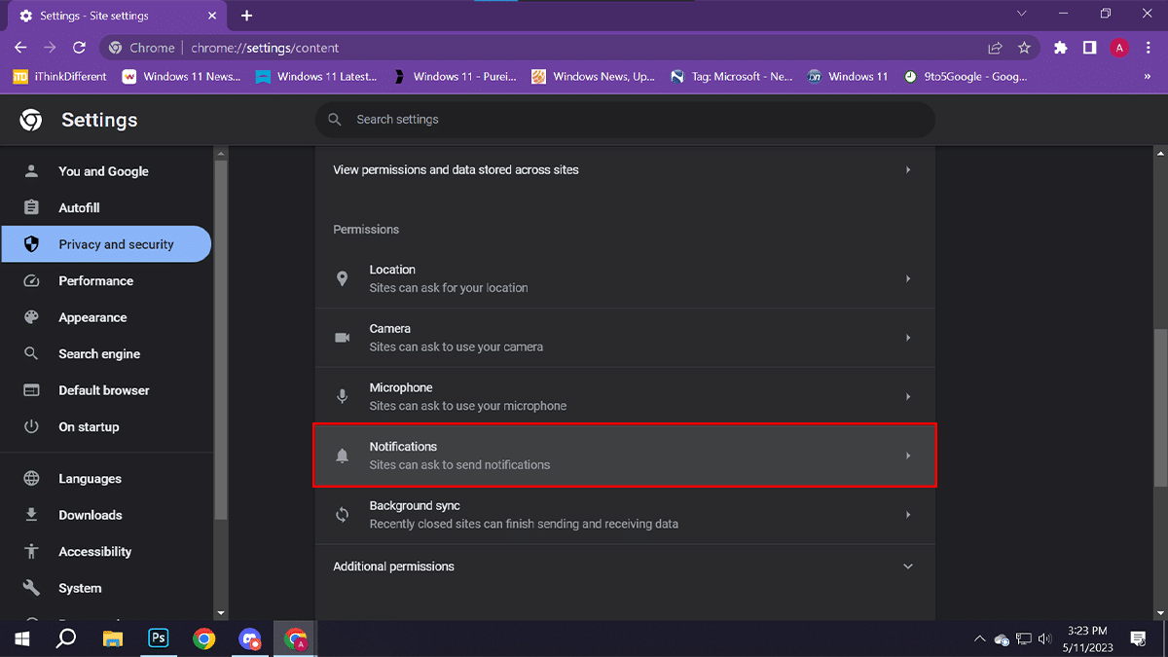Click the share page icon in address bar
Viewport: 1168px width, 657px height.
tap(995, 48)
